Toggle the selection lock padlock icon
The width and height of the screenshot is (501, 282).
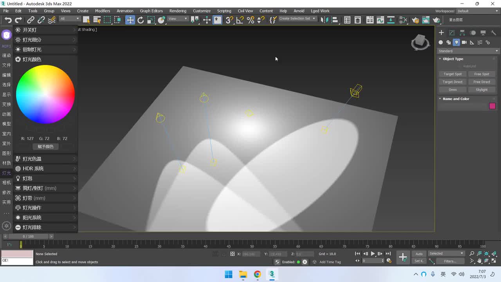click(223, 254)
